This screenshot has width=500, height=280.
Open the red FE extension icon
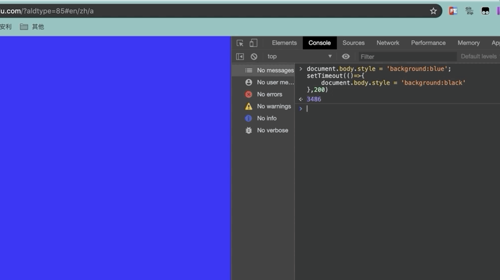click(453, 11)
